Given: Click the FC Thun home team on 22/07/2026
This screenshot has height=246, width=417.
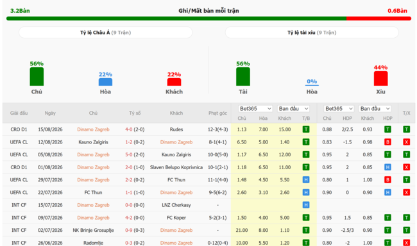Looking at the screenshot, I should 94,192.
